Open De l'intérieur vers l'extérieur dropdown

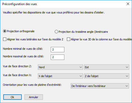coord(100,86)
